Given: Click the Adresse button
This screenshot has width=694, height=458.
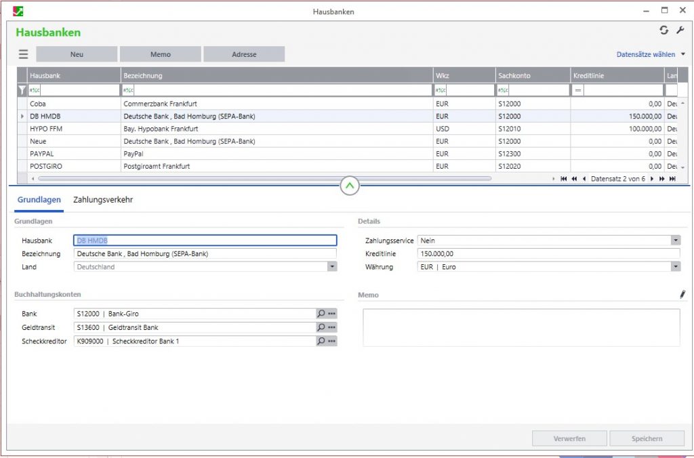Looking at the screenshot, I should click(244, 54).
